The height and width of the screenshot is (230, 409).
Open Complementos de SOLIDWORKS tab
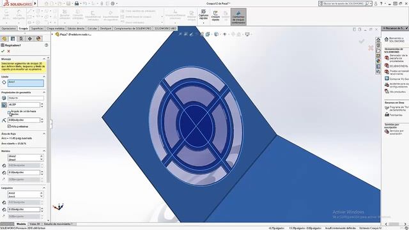tap(133, 28)
